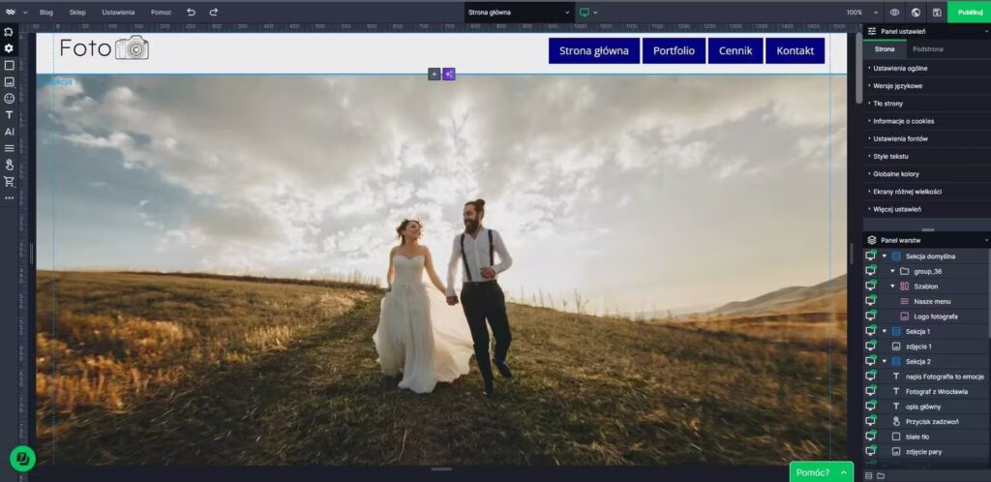Show more tools via three-dots icon
This screenshot has height=482, width=991.
pyautogui.click(x=9, y=197)
